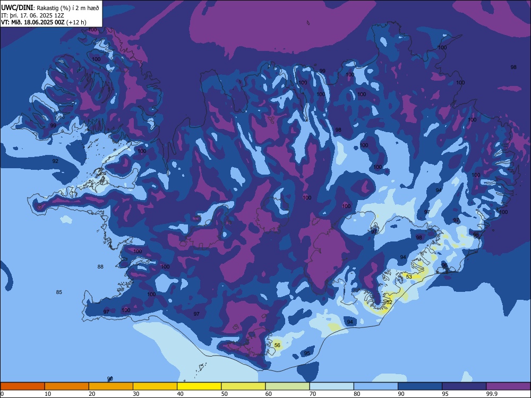Click the 'Rakastig (%) í 2 m hæð' label
The image size is (531, 398).
pos(68,8)
